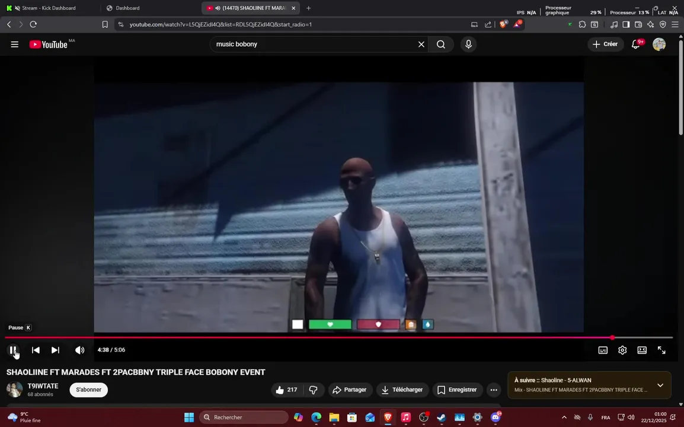Viewport: 684px width, 427px height.
Task: Open Leo AI sparkle icon
Action: [x=650, y=24]
